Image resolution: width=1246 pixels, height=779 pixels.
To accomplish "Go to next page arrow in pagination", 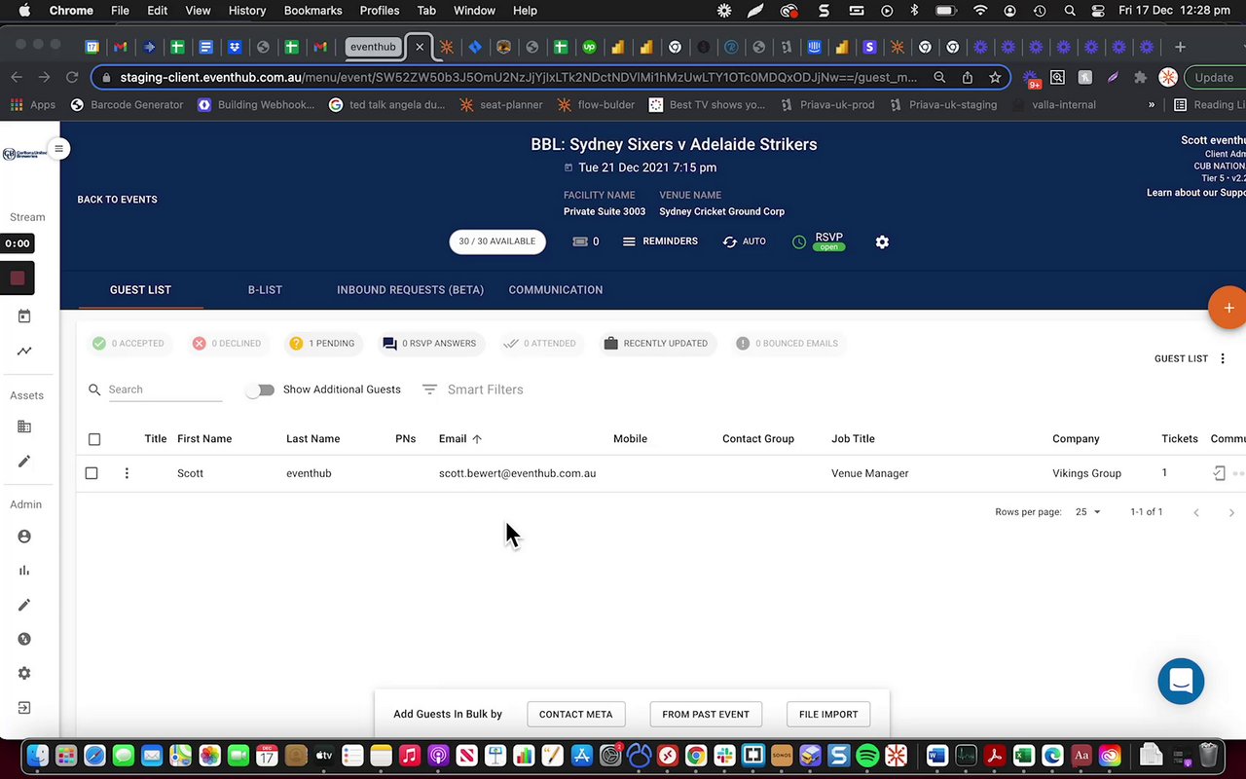I will click(1231, 512).
